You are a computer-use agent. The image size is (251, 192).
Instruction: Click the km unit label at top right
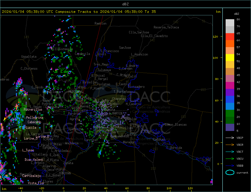(x=218, y=12)
